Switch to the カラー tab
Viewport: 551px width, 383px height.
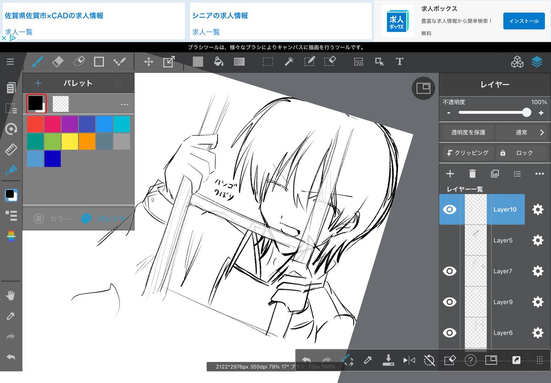coord(52,219)
